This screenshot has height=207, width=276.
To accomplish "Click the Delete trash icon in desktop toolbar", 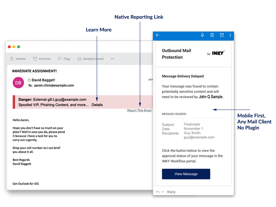I will click(12, 59).
